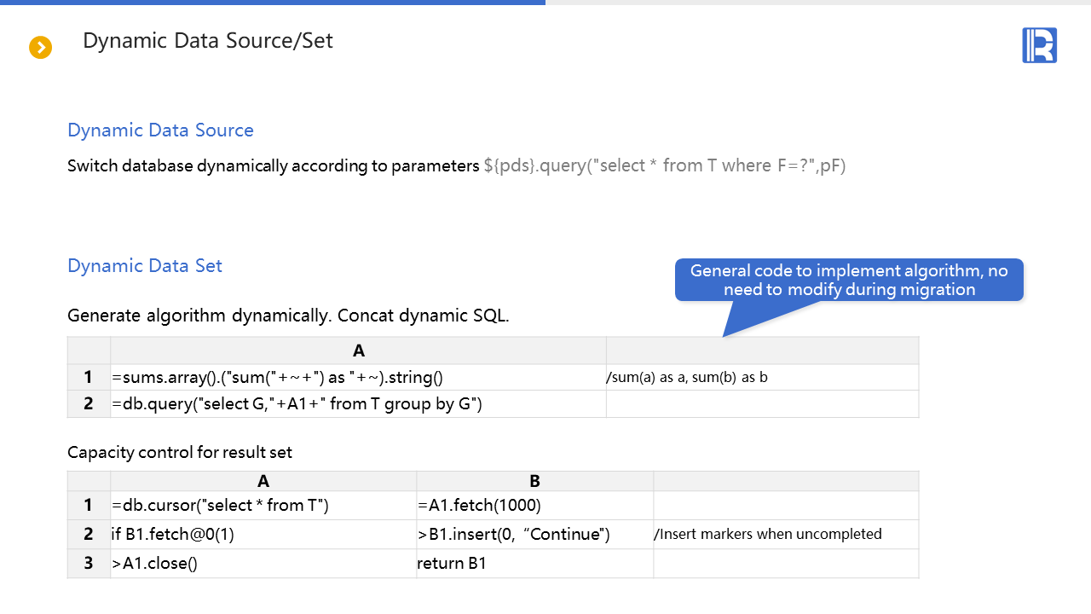
Task: Click the "Dynamic Data Source" heading
Action: point(160,130)
